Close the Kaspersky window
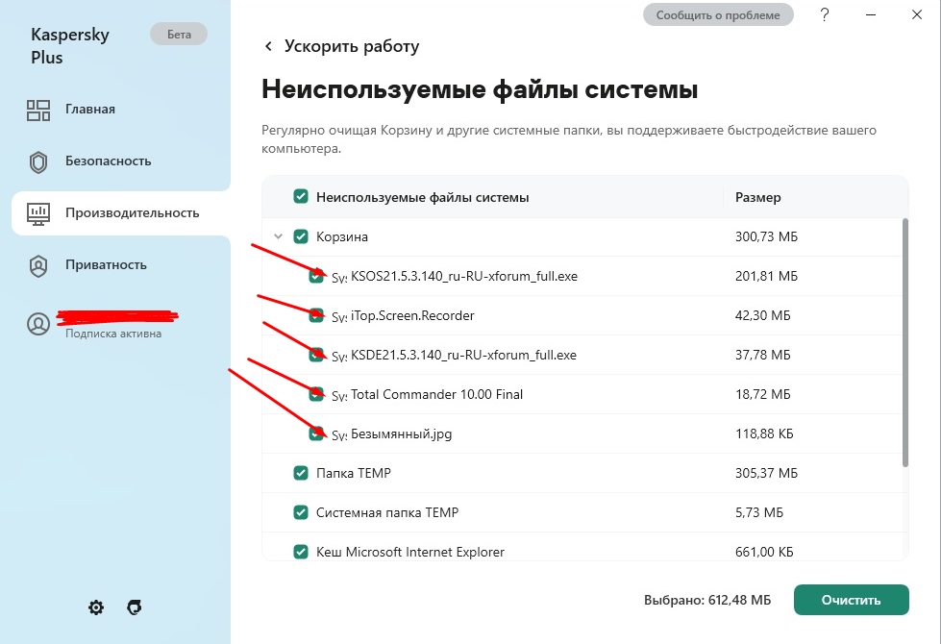Image resolution: width=941 pixels, height=644 pixels. click(x=916, y=14)
